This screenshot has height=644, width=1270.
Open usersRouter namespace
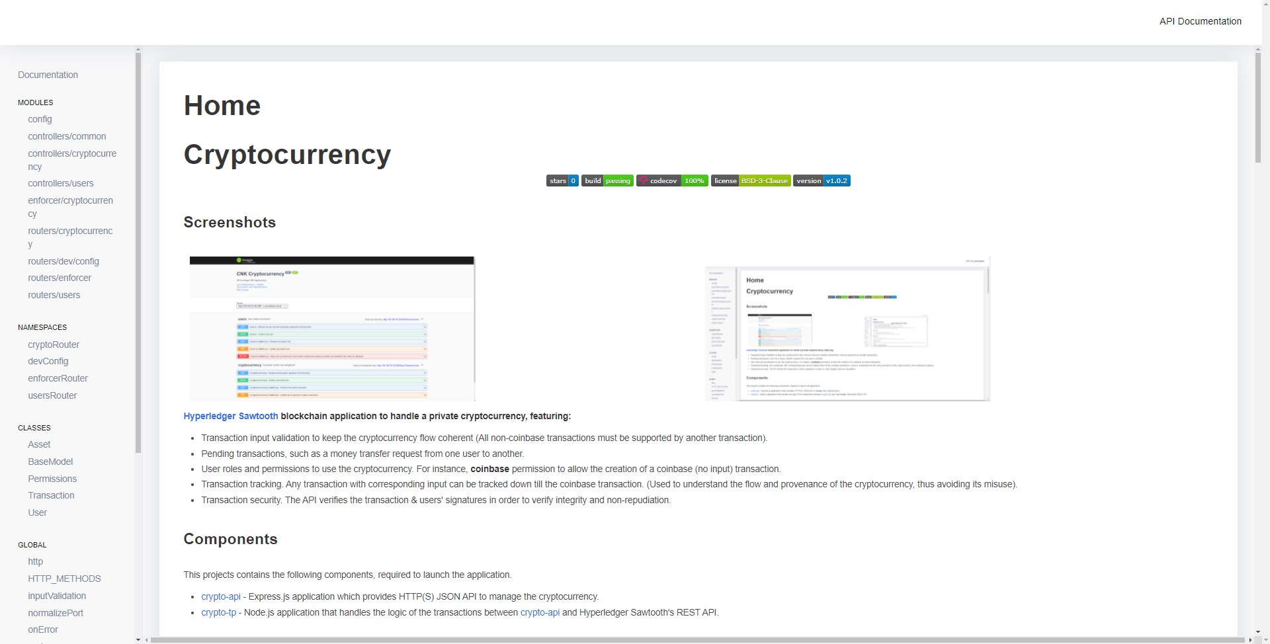[x=52, y=395]
